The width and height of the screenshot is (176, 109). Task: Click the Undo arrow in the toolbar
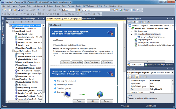pos(38,10)
